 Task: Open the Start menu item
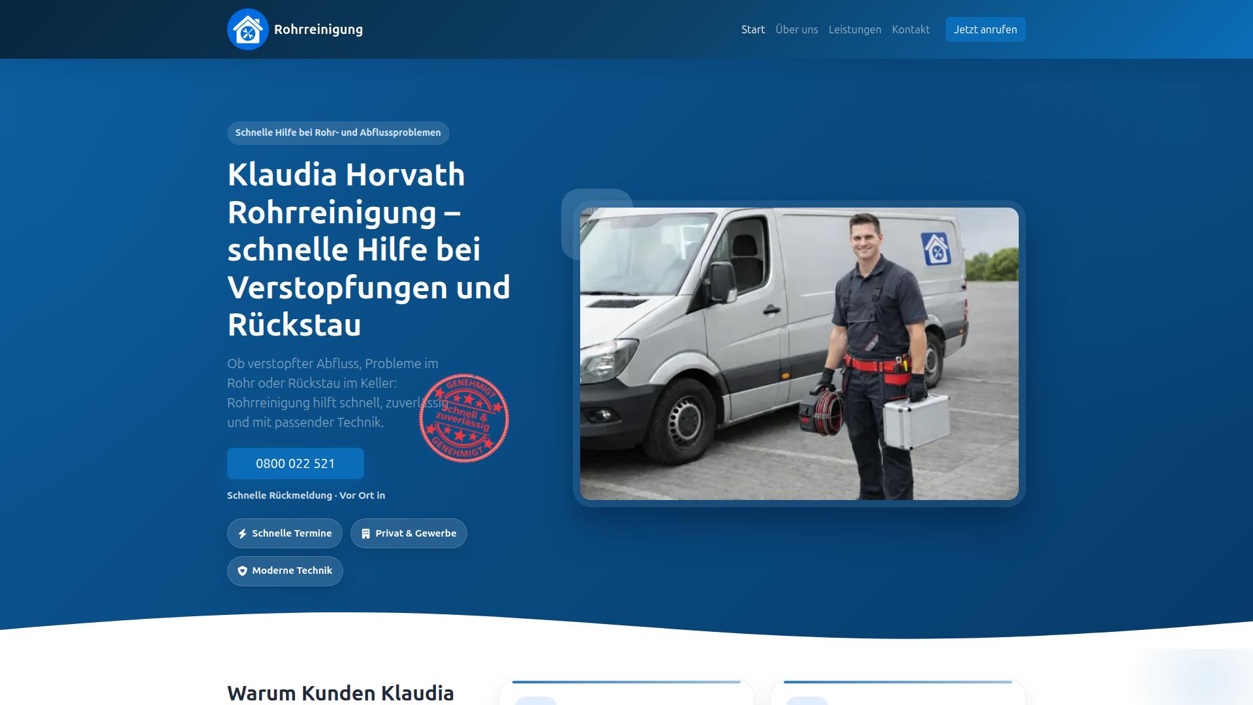[x=753, y=29]
